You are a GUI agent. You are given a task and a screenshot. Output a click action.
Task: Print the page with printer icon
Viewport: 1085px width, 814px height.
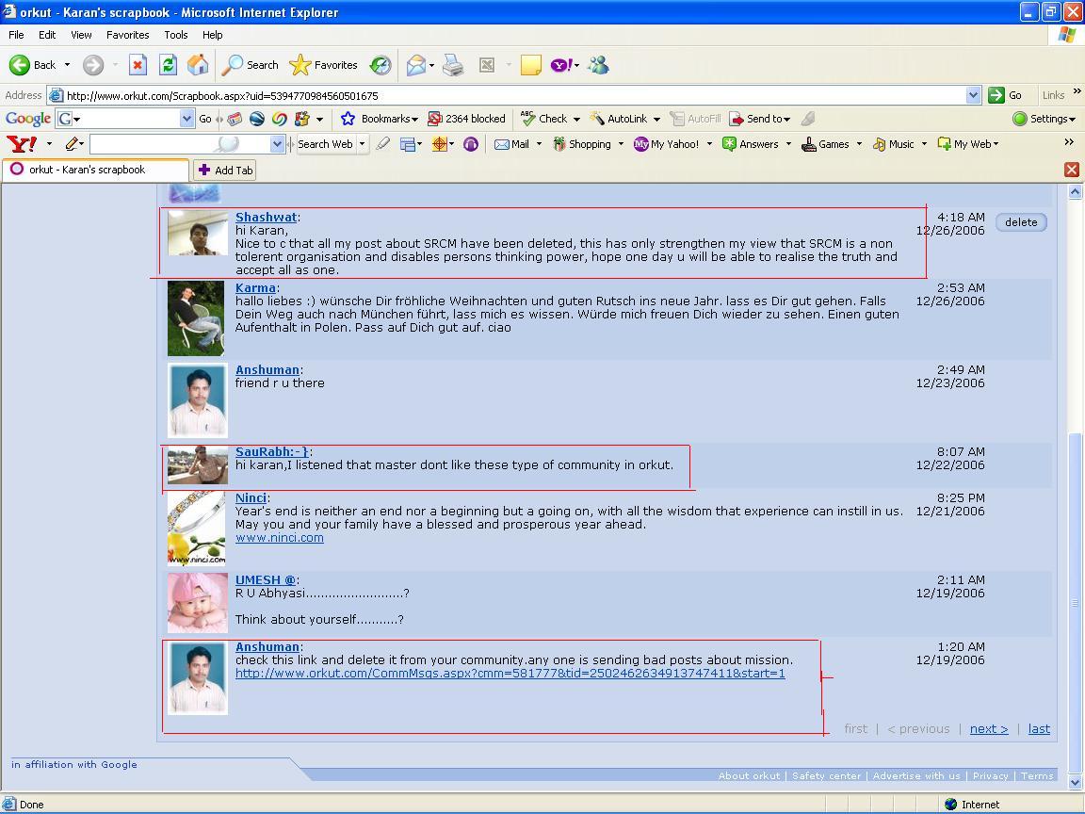[x=453, y=65]
